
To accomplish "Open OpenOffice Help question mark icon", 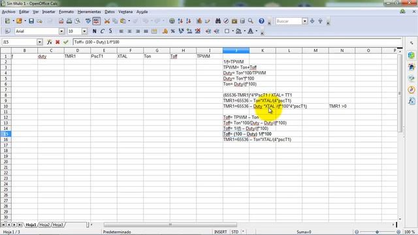I will pos(261,21).
